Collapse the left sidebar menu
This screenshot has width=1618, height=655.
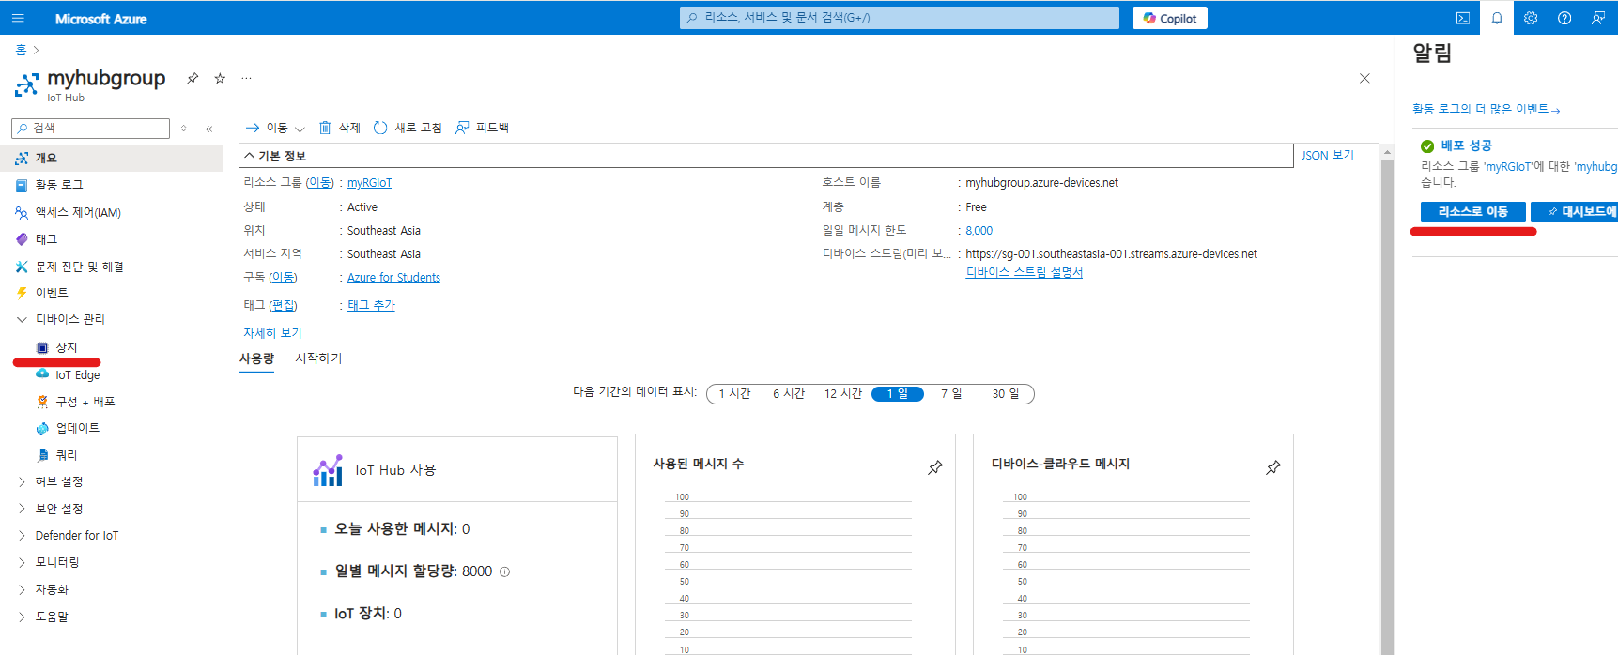coord(208,129)
